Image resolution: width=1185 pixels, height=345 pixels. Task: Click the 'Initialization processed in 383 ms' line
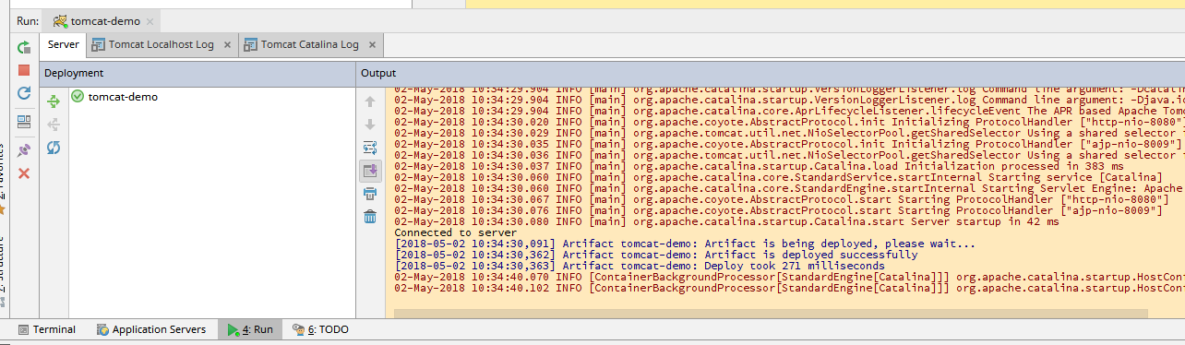759,166
